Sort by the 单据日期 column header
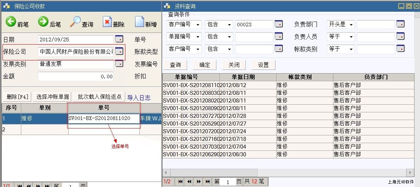420x187 pixels. click(x=248, y=77)
